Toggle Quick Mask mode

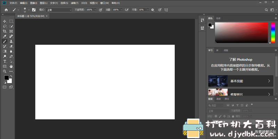pos(5,87)
